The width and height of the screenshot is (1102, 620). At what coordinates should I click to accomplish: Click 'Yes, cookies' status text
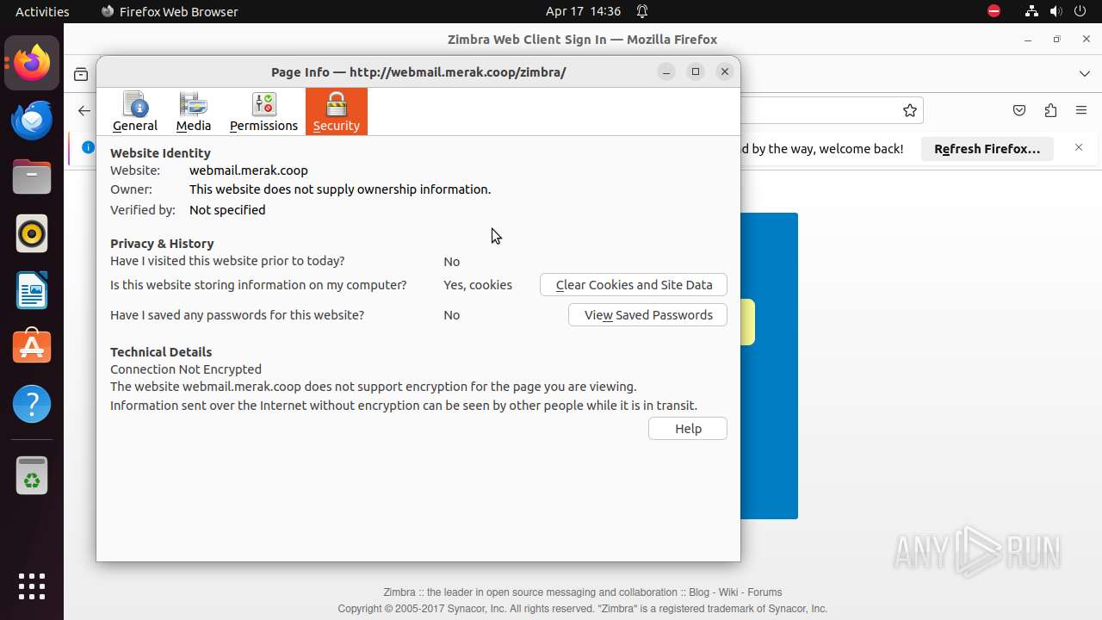[x=478, y=285]
